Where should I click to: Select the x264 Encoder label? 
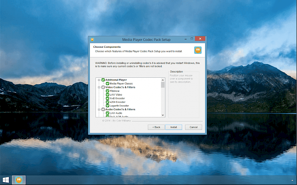(117, 102)
